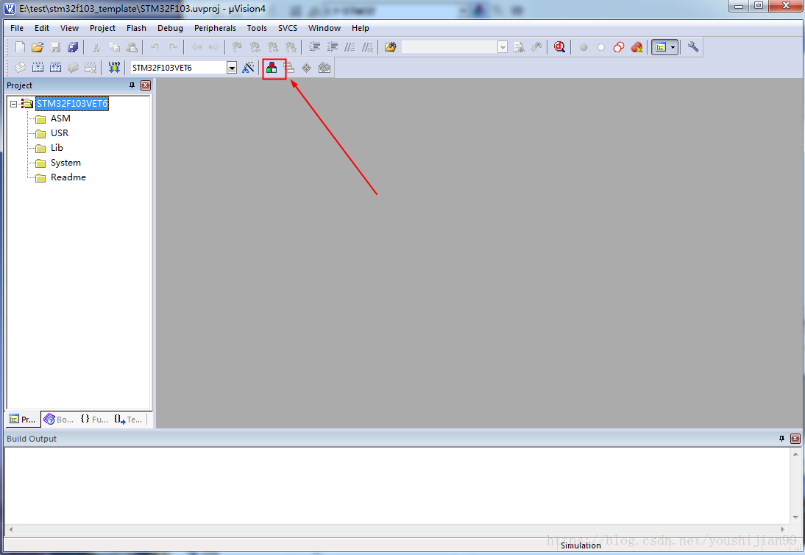
Task: Click the Disable All Breakpoints icon
Action: [x=619, y=47]
